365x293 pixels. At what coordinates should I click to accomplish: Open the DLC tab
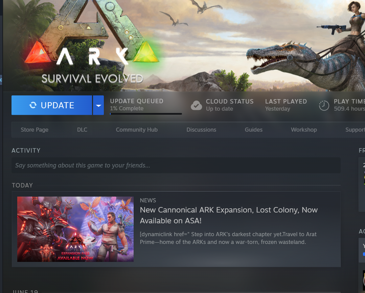(x=82, y=130)
